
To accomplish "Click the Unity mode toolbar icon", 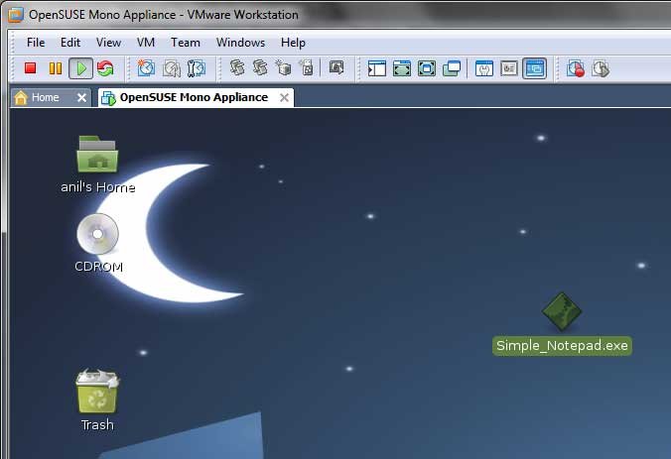I will point(452,68).
